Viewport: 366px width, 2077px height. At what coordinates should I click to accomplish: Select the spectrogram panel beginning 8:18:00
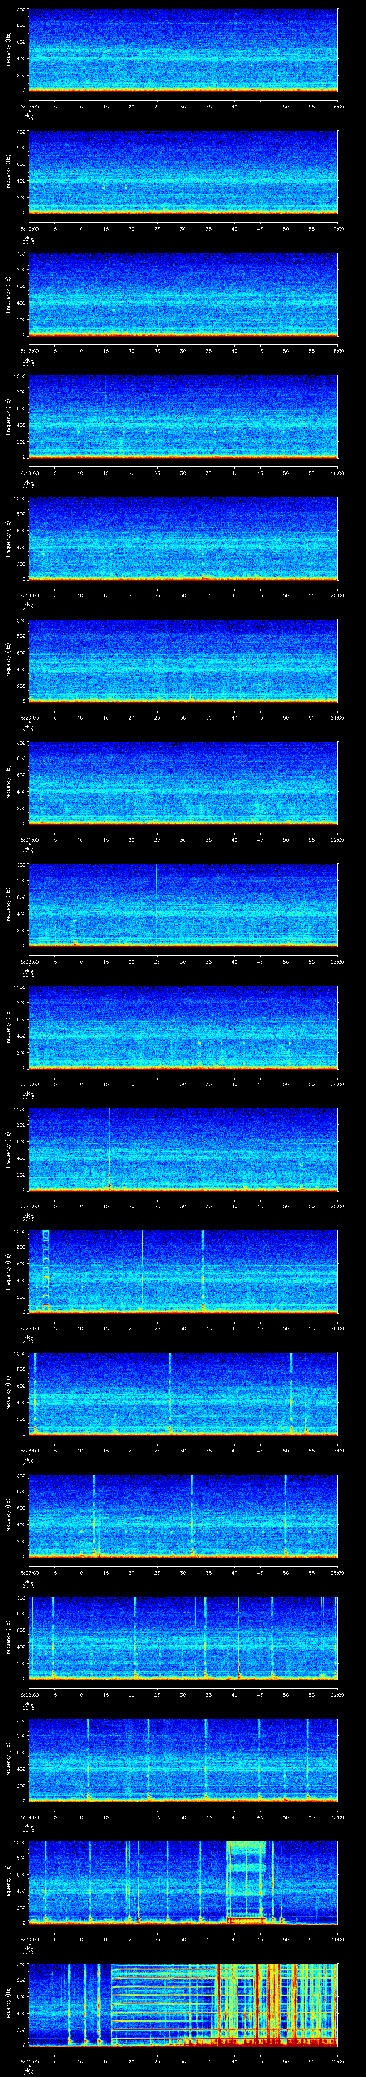point(183,416)
